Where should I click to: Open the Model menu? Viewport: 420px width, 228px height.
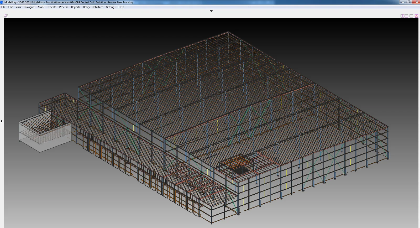click(41, 7)
